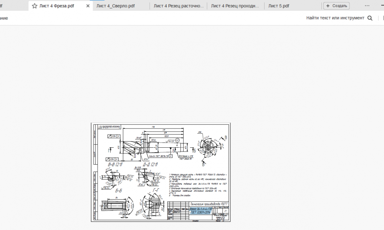The width and height of the screenshot is (384, 230).
Task: Click the milling cutter drawing page
Action: pyautogui.click(x=161, y=172)
